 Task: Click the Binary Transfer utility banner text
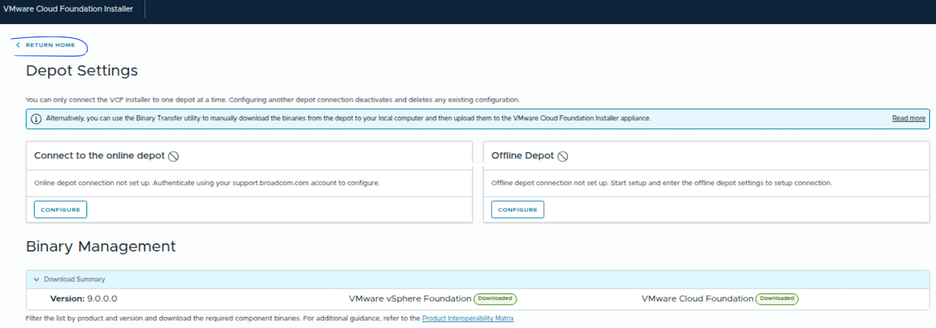349,118
